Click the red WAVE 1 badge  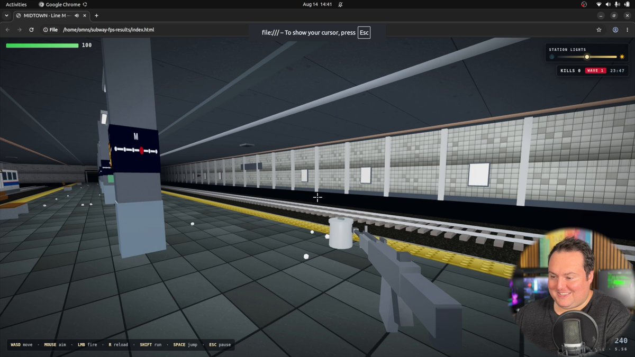coord(595,70)
